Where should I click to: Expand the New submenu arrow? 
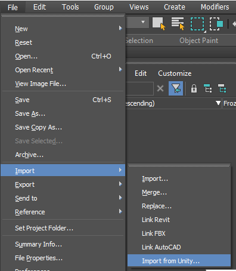120,28
